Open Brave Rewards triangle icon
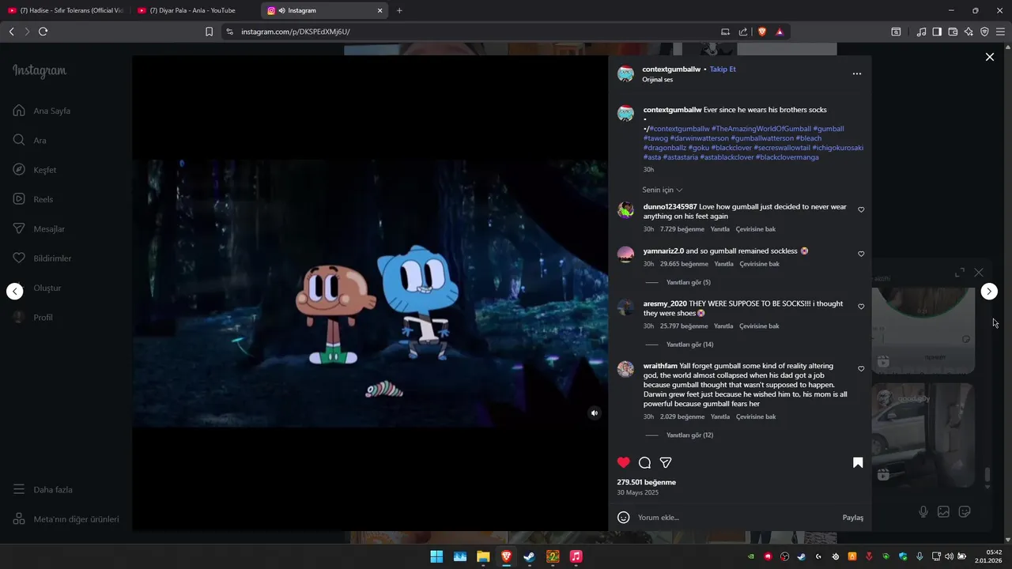The image size is (1012, 569). click(780, 32)
